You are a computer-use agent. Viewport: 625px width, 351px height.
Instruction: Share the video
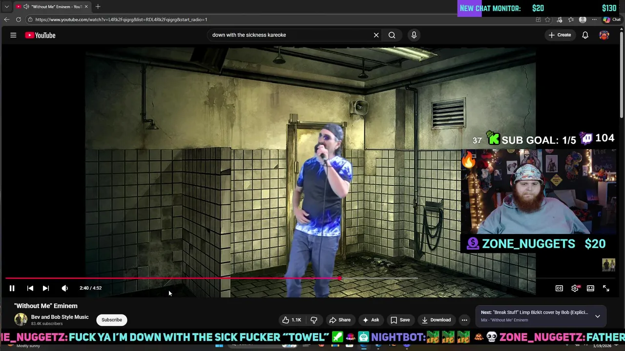pos(340,320)
